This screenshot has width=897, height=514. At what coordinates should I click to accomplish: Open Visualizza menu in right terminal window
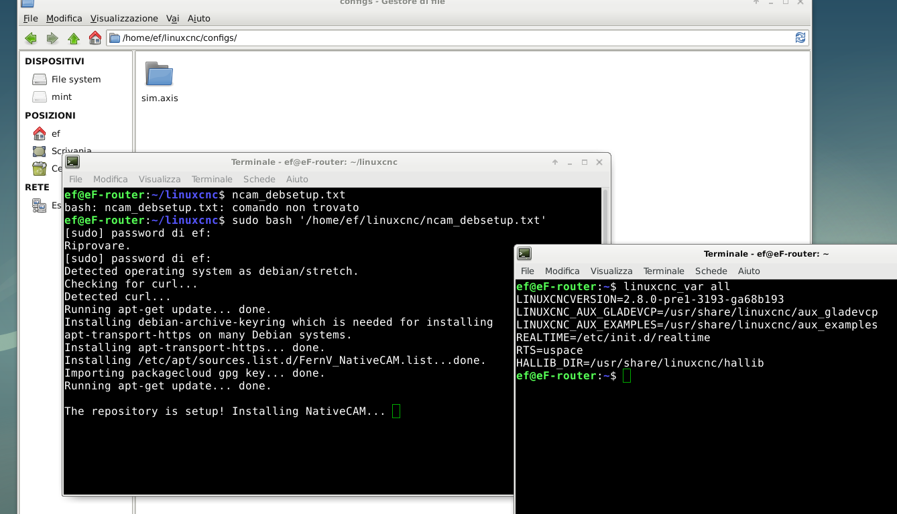tap(611, 271)
